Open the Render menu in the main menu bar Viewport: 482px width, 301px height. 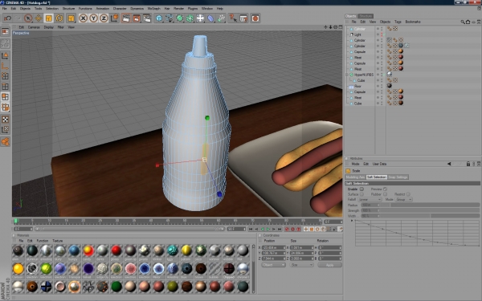pyautogui.click(x=178, y=9)
